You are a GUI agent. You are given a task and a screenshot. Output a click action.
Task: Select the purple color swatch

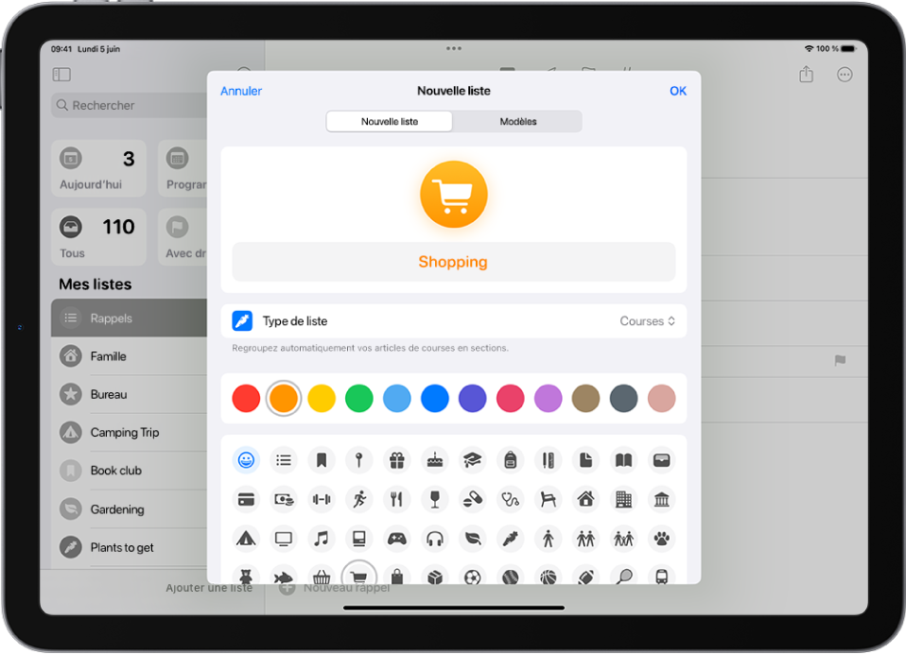coord(549,399)
